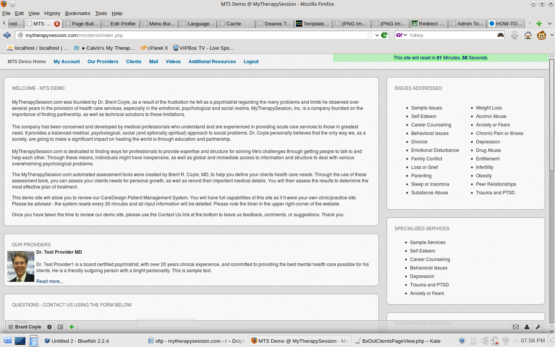
Task: Click the Greasemonkey monkey icon
Action: coord(542,35)
